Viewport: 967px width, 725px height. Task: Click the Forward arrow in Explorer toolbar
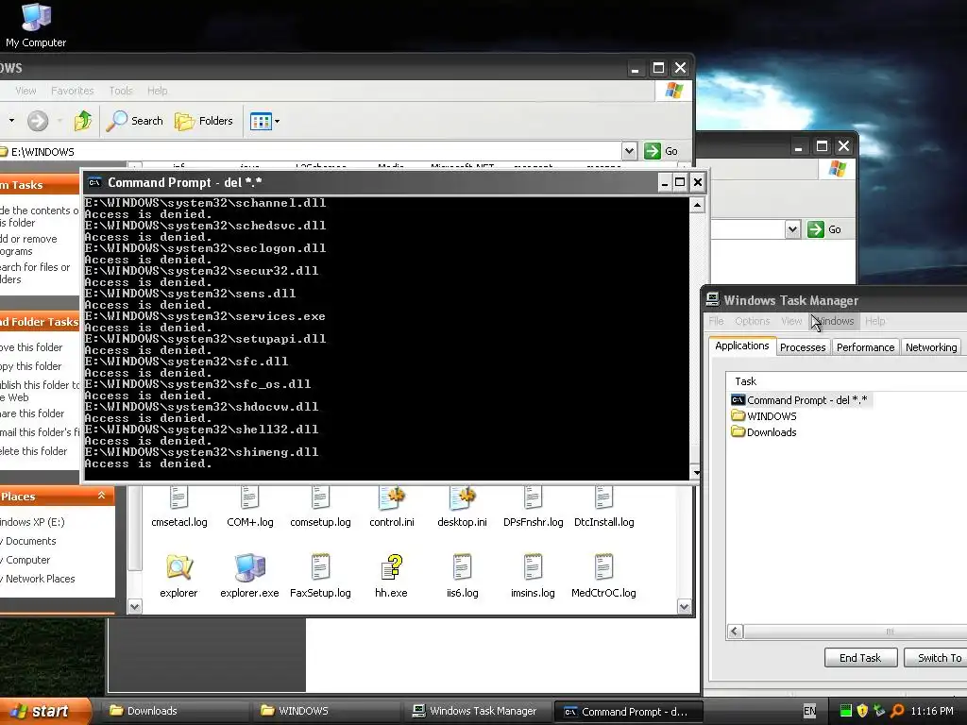point(38,121)
